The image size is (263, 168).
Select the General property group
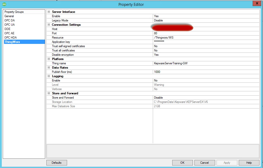click(x=24, y=16)
